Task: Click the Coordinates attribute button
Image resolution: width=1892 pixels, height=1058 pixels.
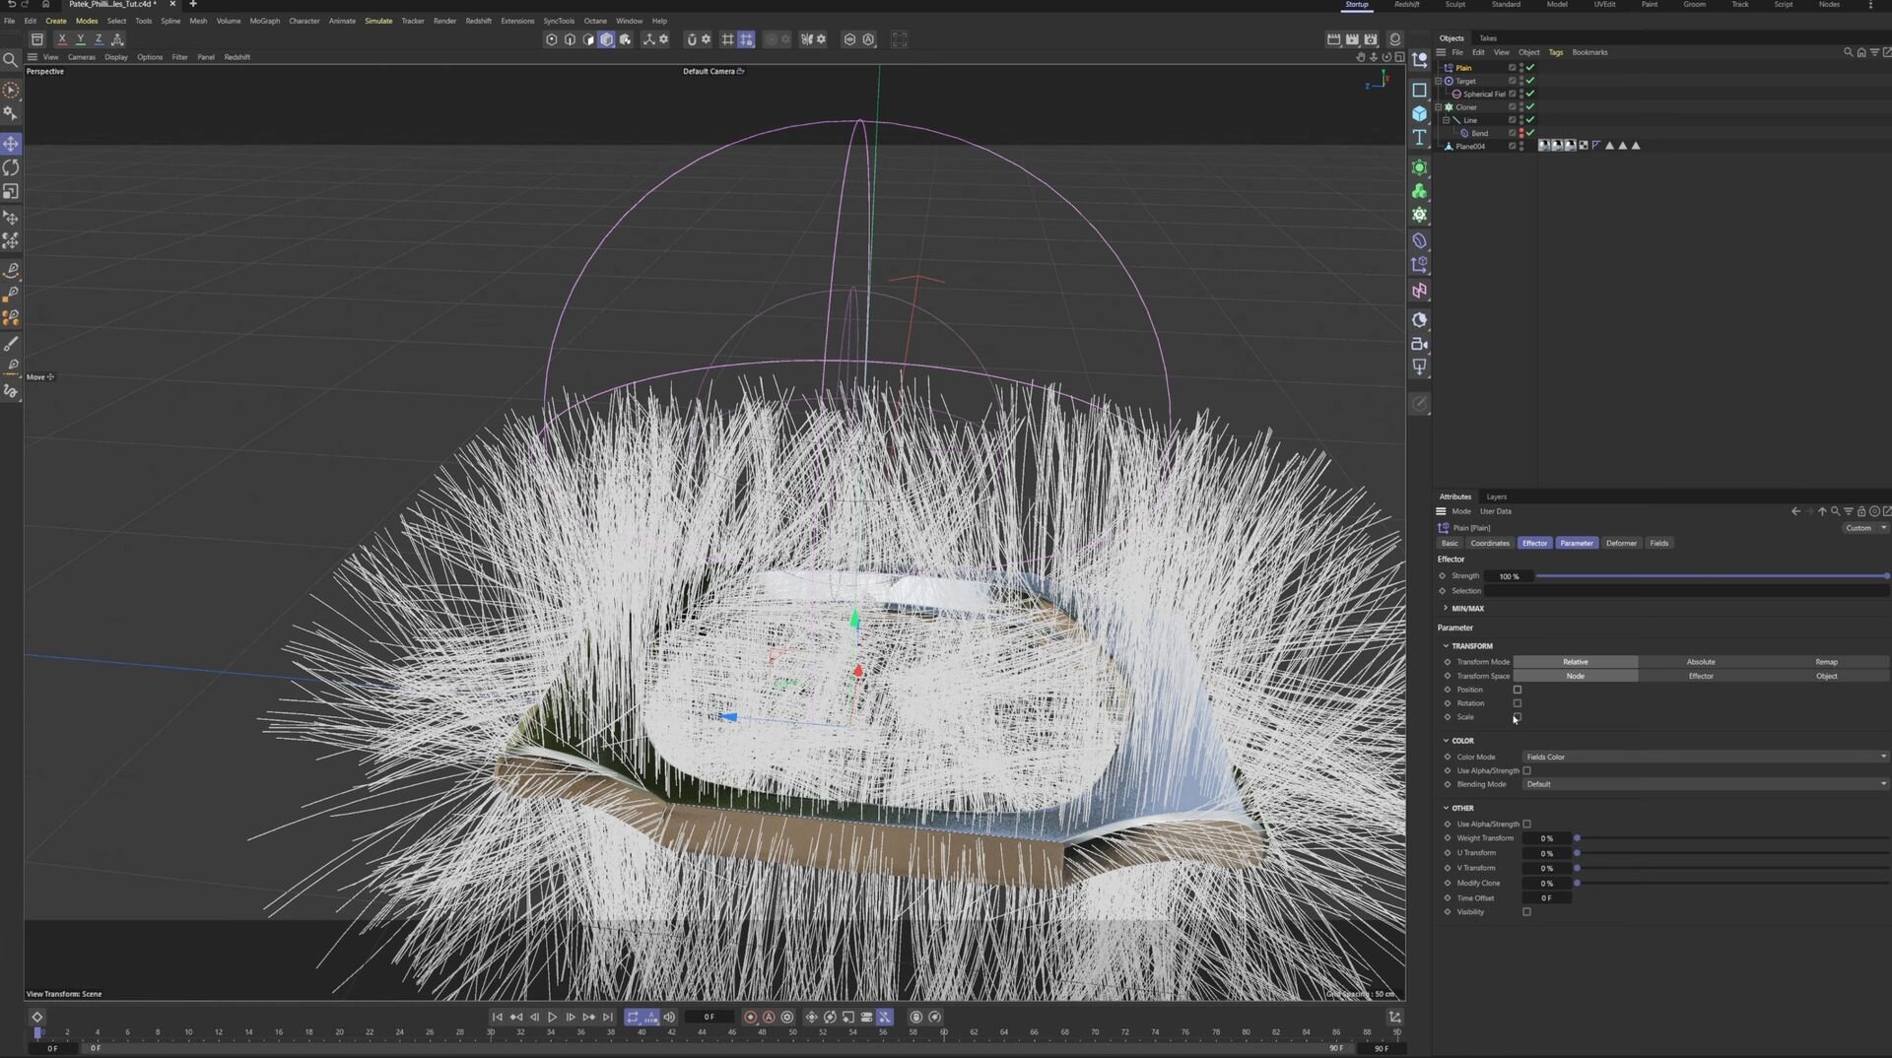Action: [1489, 543]
